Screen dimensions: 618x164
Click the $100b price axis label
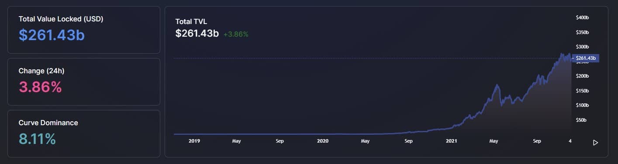pos(583,105)
